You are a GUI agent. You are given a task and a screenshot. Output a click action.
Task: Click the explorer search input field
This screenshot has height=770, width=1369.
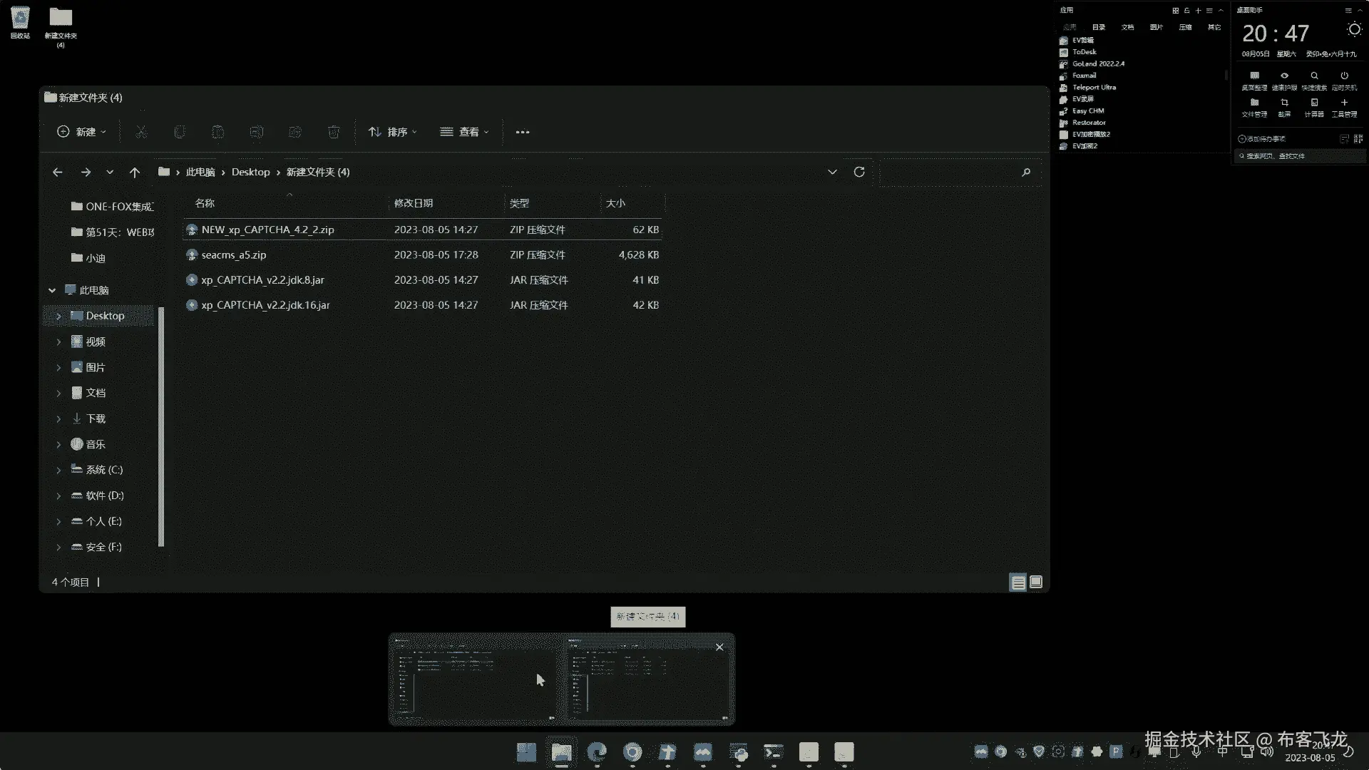952,173
